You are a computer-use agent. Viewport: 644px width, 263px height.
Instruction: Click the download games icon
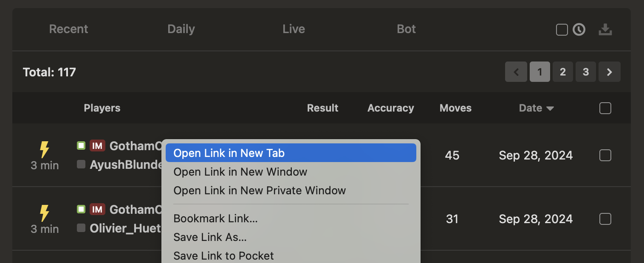605,29
